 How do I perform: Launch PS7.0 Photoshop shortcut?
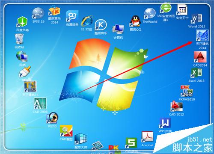tap(52, 118)
